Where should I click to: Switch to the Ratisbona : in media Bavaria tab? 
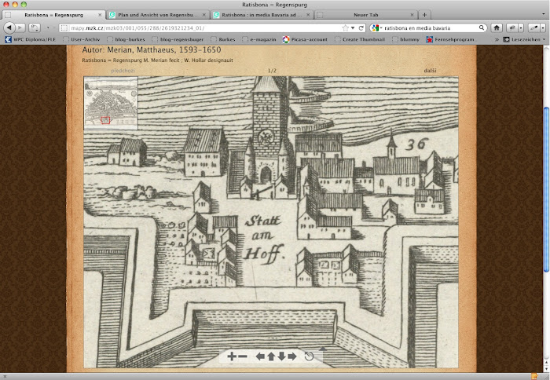(262, 15)
